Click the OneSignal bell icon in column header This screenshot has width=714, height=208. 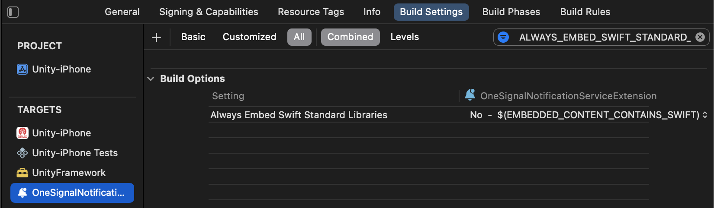pos(470,95)
